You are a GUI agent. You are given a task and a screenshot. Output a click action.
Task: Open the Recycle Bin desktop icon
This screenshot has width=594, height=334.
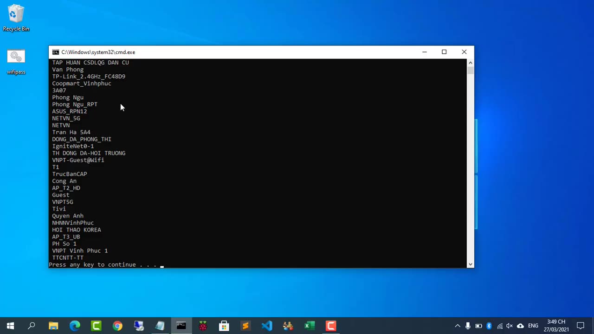click(x=16, y=19)
